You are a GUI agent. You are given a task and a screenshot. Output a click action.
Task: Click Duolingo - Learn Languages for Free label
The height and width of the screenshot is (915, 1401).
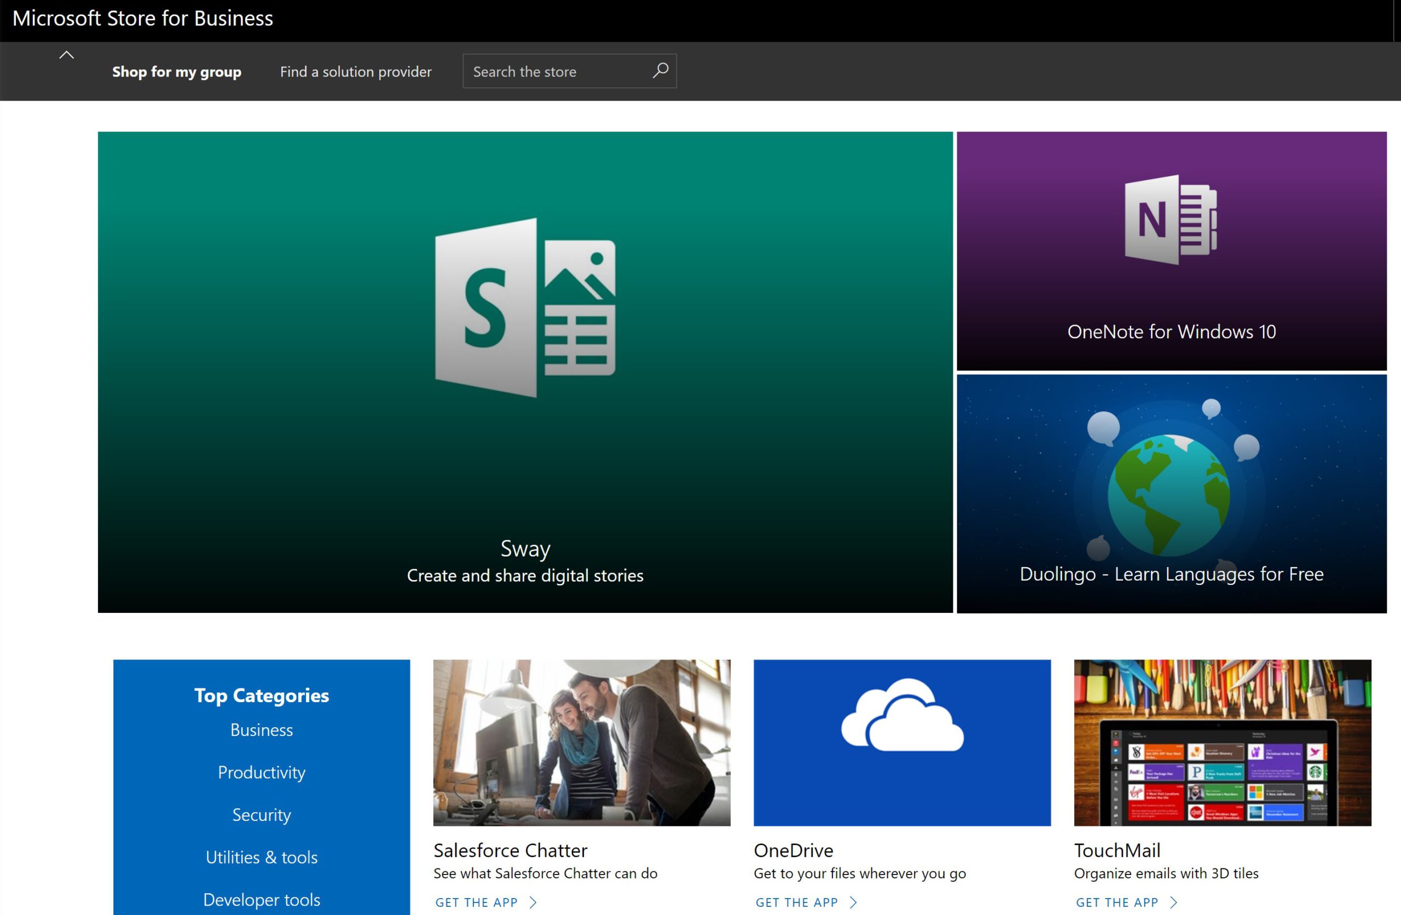(1172, 574)
